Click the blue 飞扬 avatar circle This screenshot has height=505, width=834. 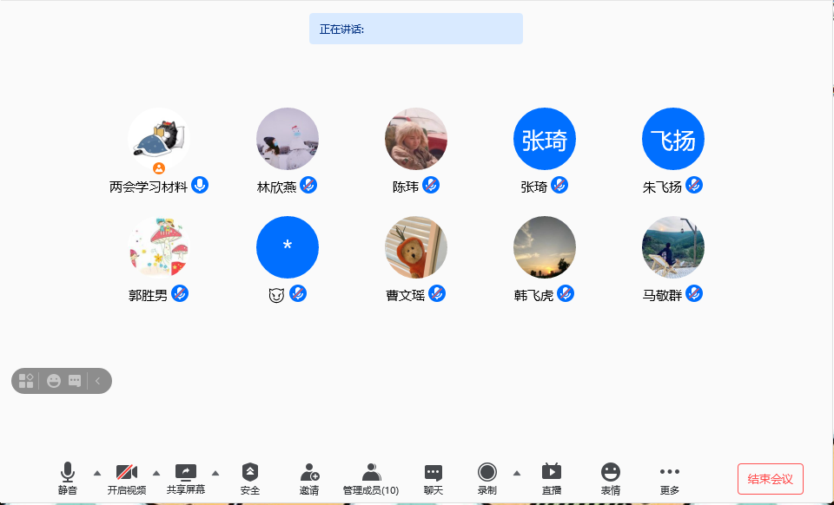[x=673, y=139]
